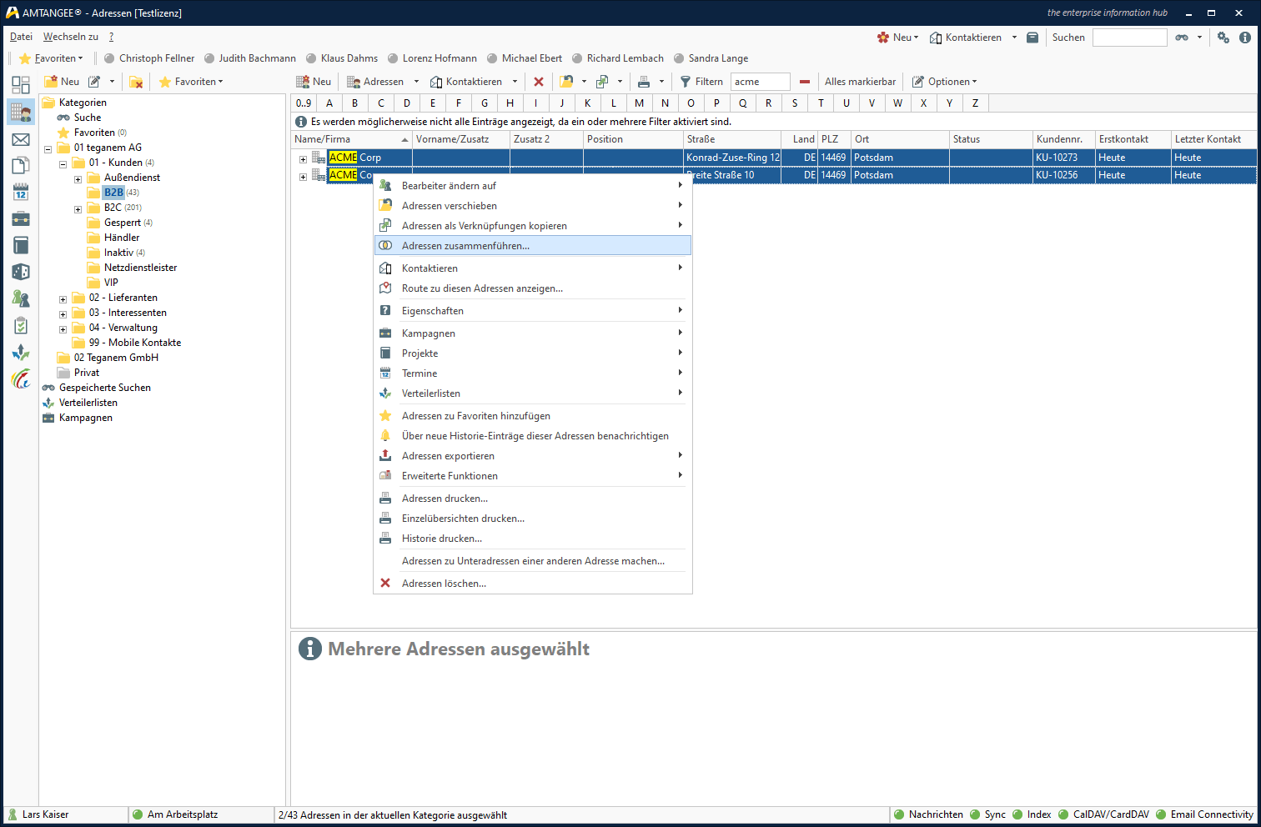
Task: Open the dashboard overview icon in sidebar
Action: [21, 85]
